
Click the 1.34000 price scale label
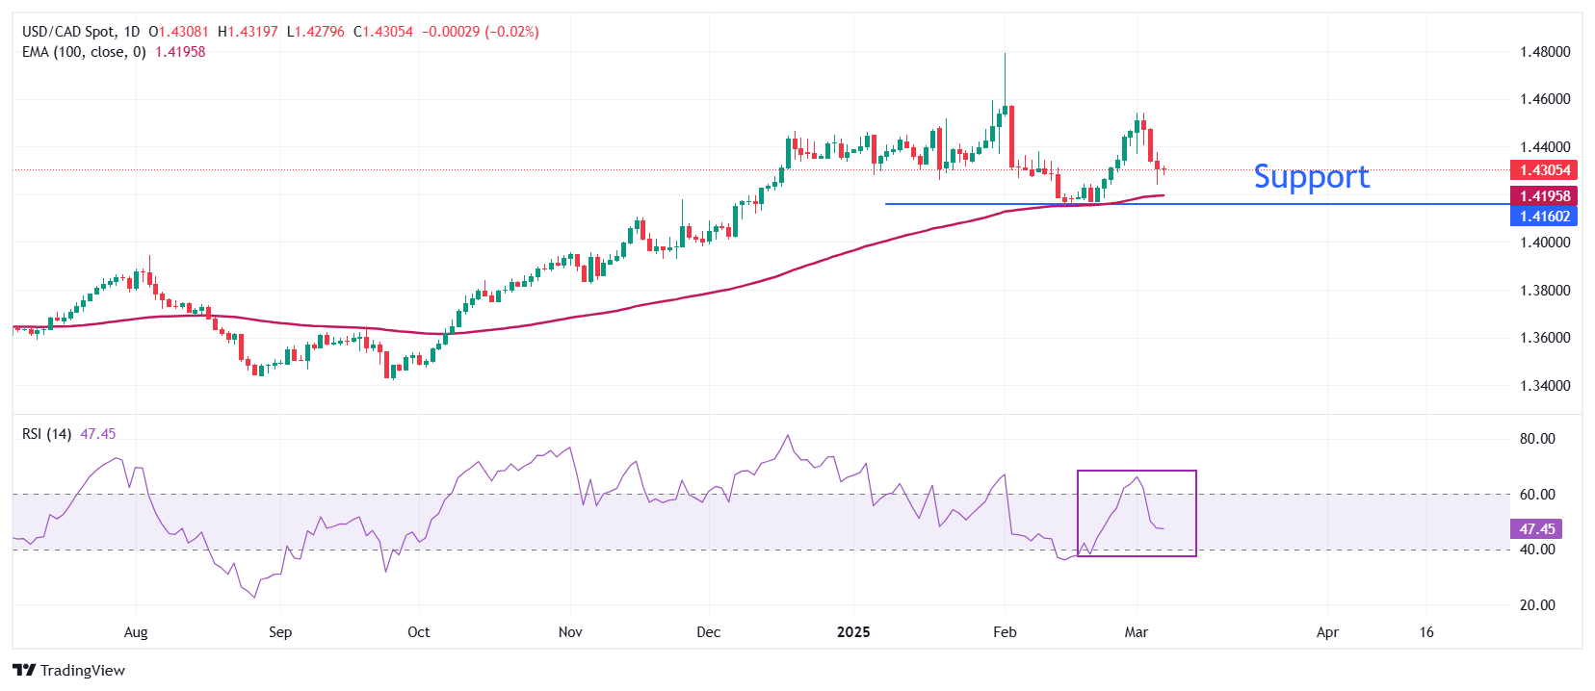pos(1544,386)
